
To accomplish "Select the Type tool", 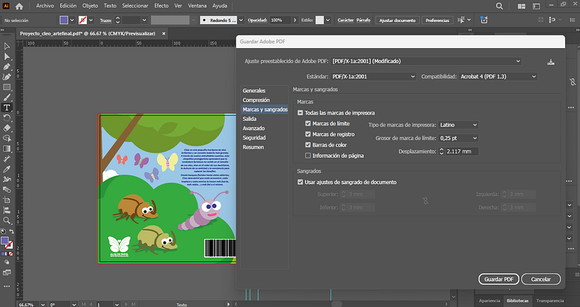I will tap(6, 108).
